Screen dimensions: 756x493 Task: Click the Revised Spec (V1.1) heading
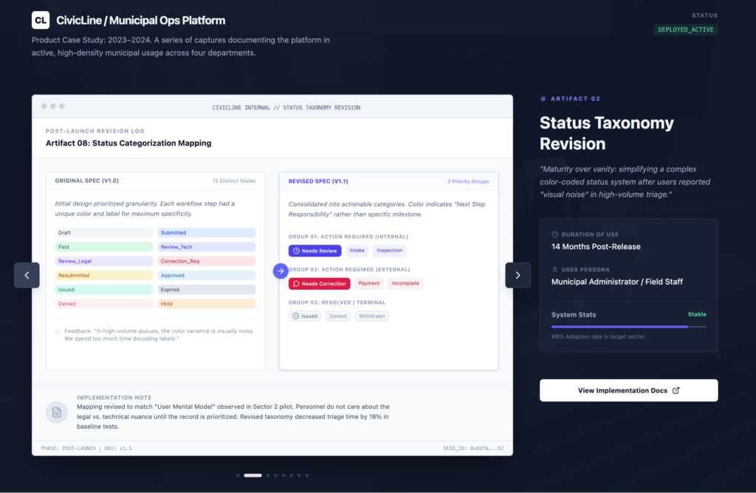[318, 182]
